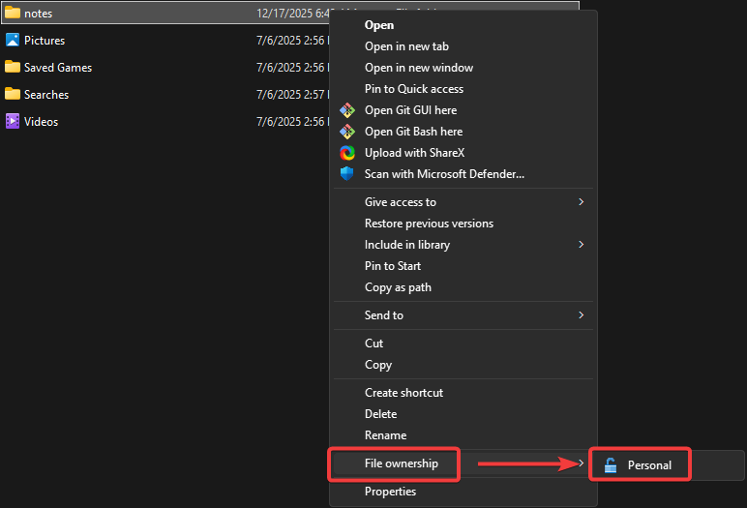Select Pin to Quick access

click(x=413, y=89)
